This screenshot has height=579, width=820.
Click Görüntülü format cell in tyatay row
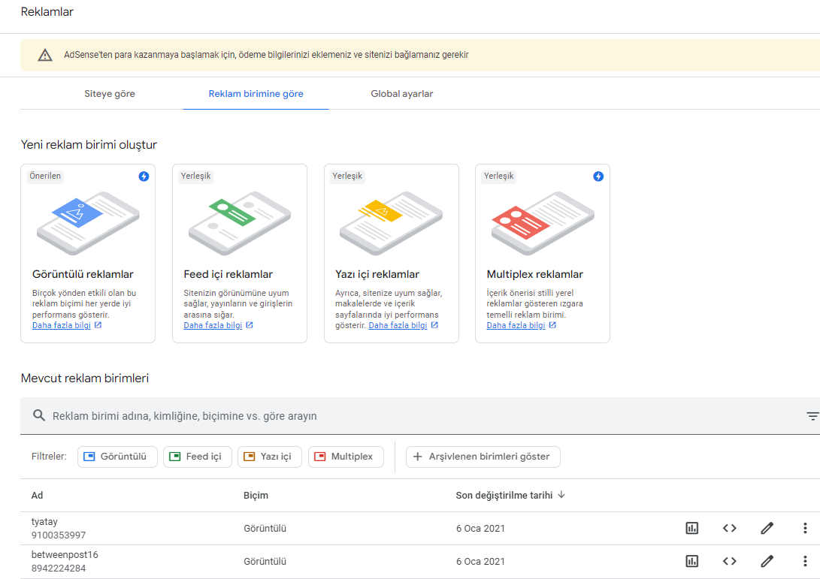[x=265, y=529]
